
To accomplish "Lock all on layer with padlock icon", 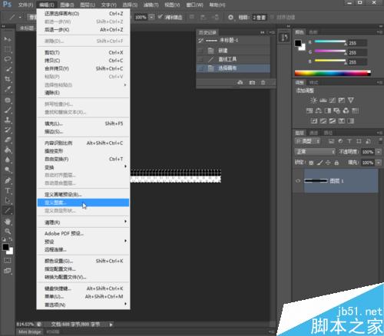I will pos(336,163).
